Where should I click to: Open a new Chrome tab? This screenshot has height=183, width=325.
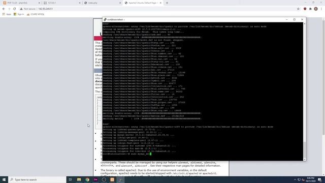tap(167, 3)
